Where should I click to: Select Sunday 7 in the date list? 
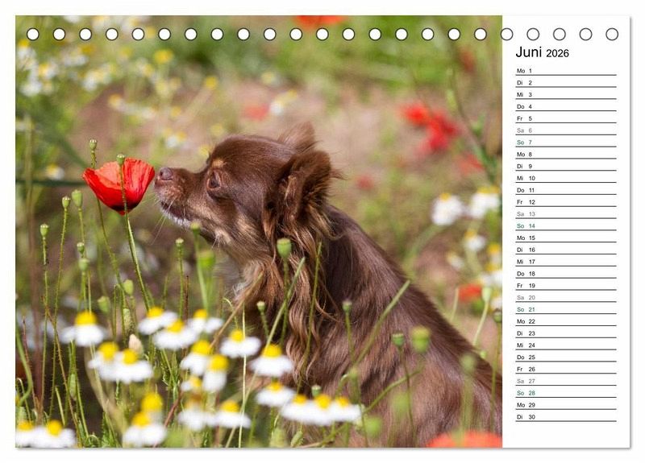click(564, 143)
